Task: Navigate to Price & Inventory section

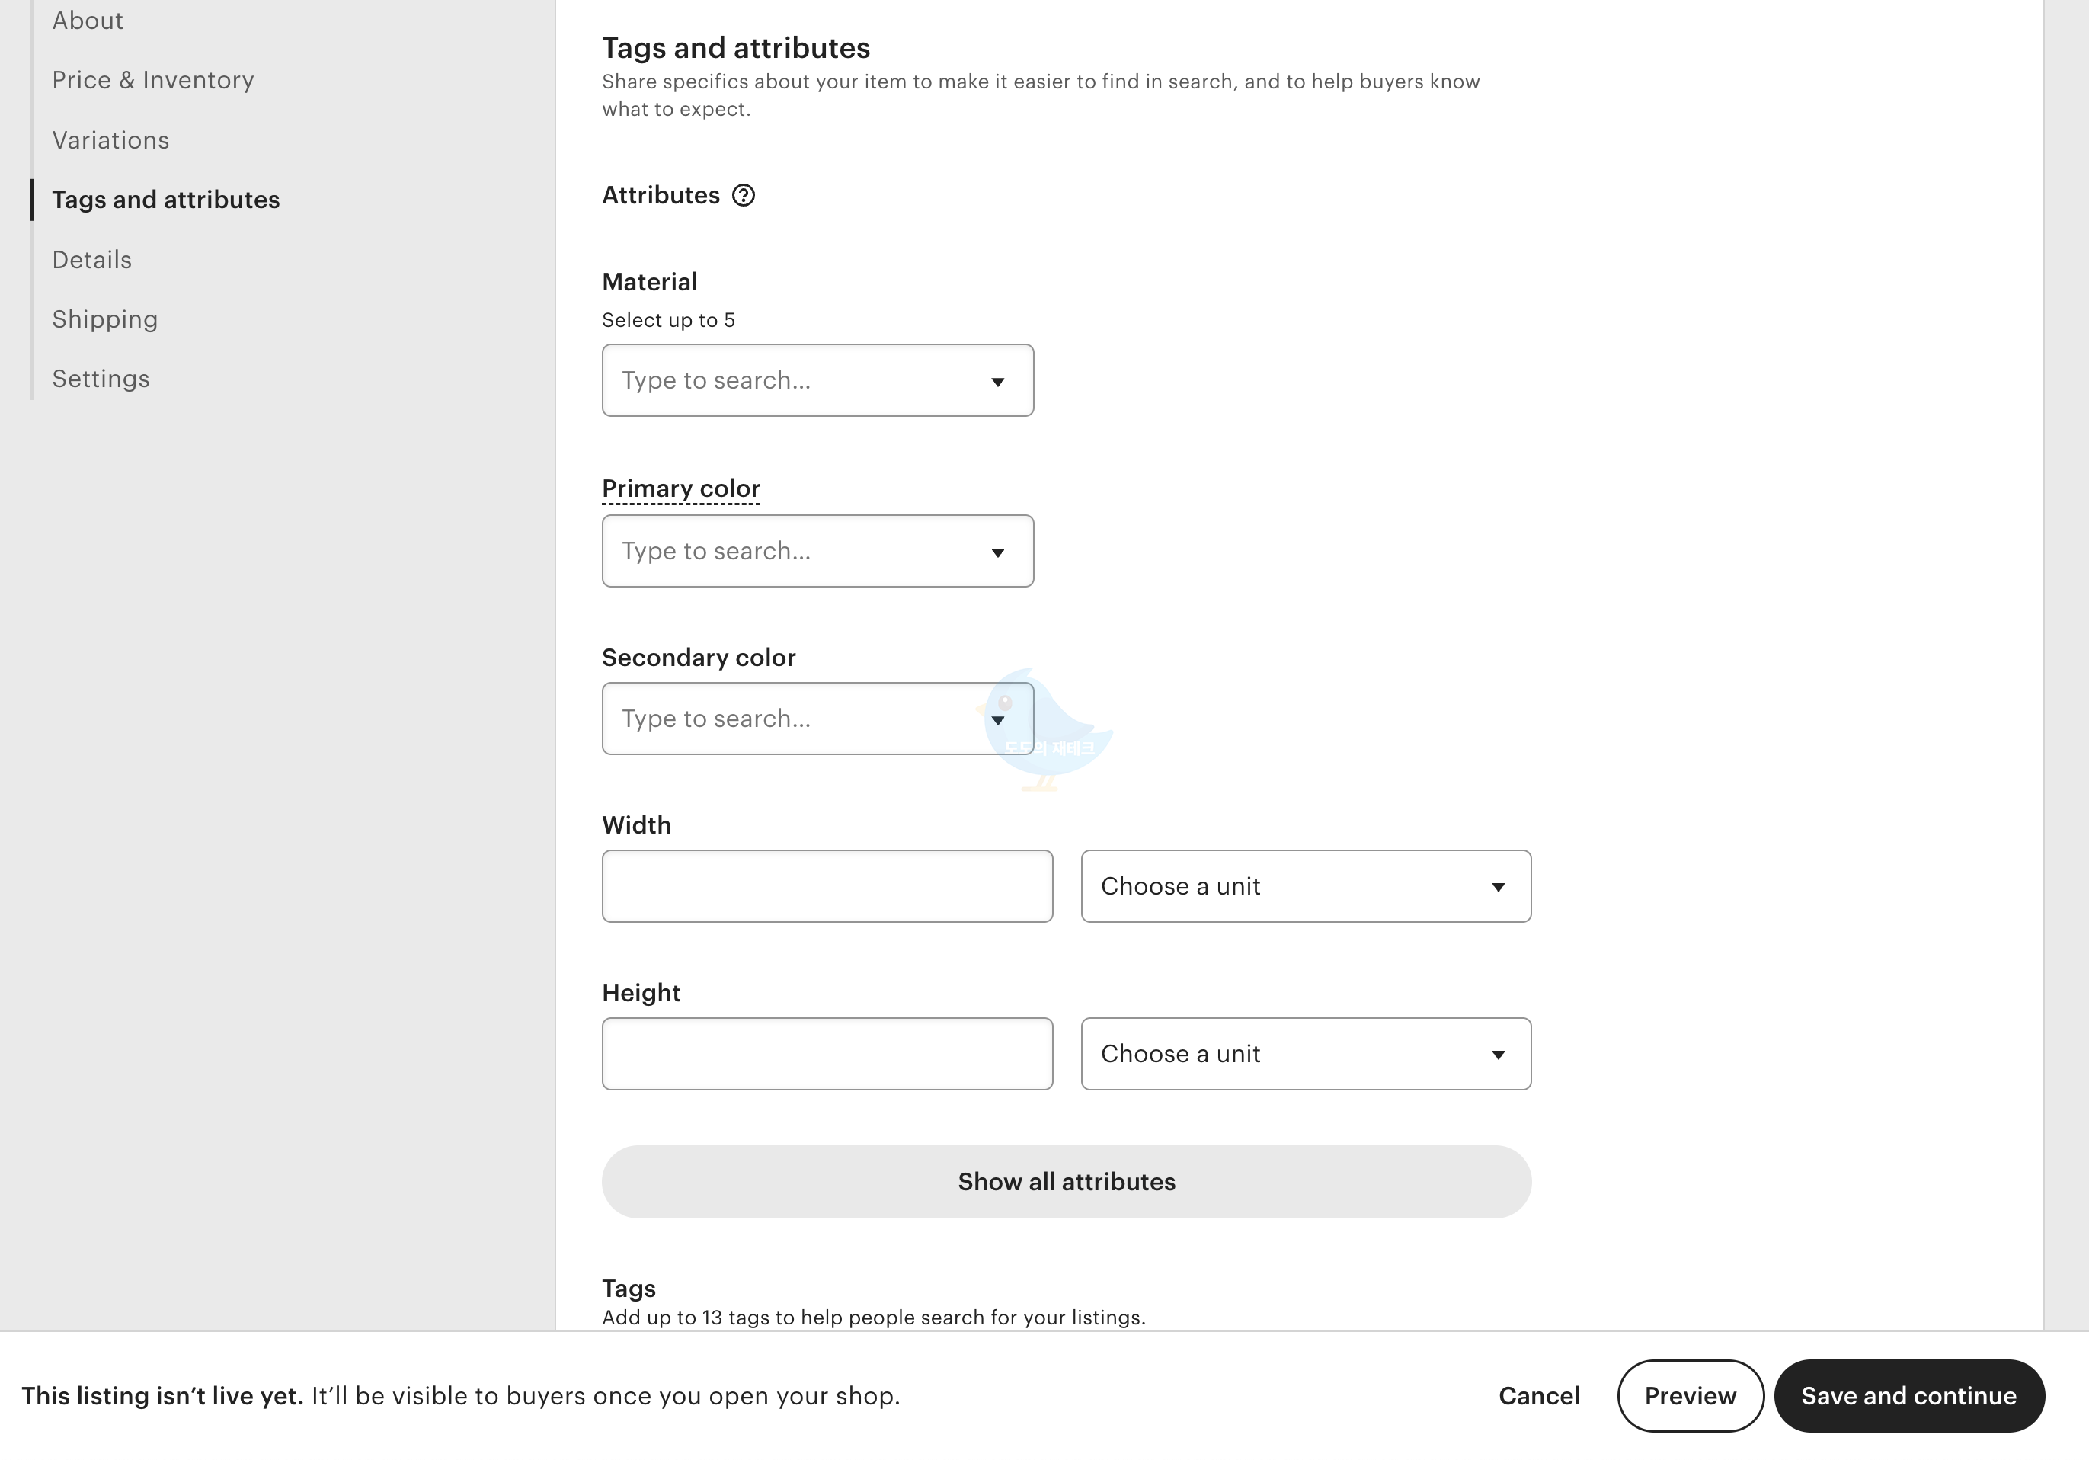Action: click(x=153, y=80)
